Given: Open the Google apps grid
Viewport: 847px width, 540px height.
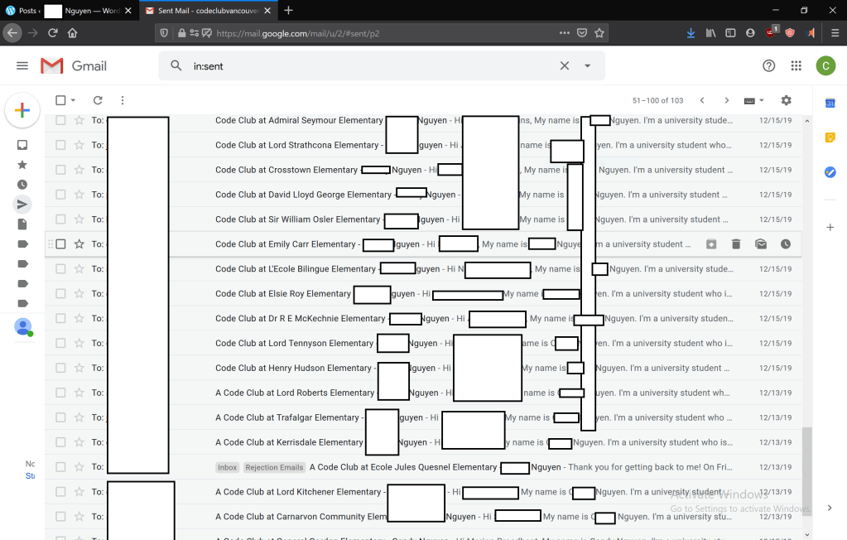Looking at the screenshot, I should (796, 66).
